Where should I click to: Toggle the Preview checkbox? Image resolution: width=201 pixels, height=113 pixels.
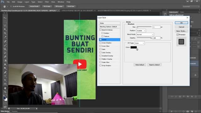(x=177, y=35)
